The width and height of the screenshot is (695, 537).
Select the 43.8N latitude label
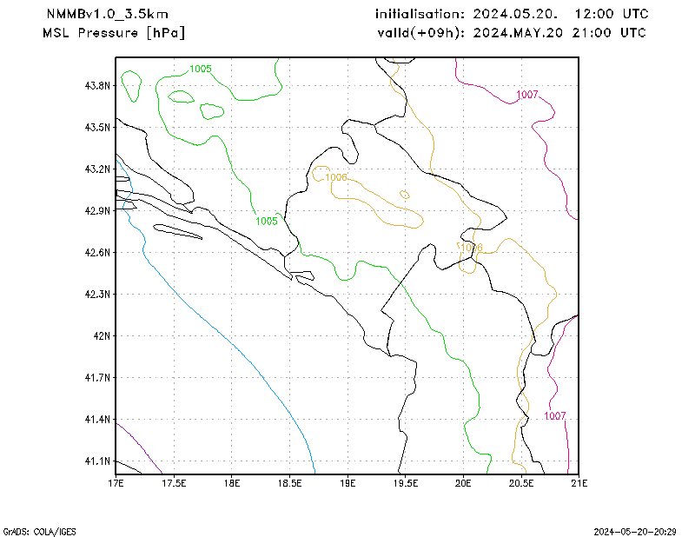coord(97,85)
